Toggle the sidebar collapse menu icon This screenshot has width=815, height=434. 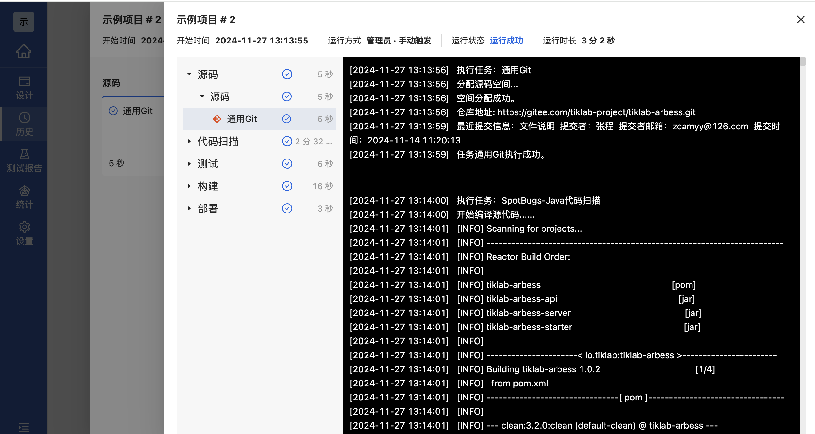24,427
